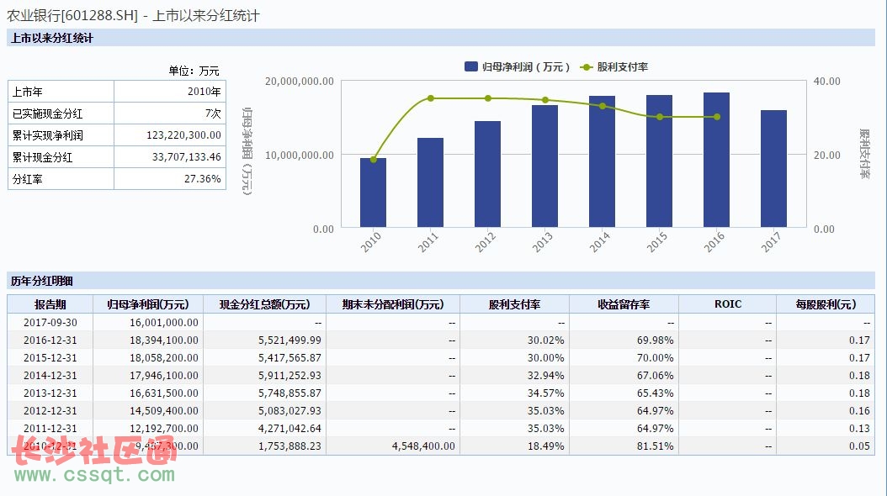Select the 2011-12-31 report row
The height and width of the screenshot is (496, 887).
(441, 428)
